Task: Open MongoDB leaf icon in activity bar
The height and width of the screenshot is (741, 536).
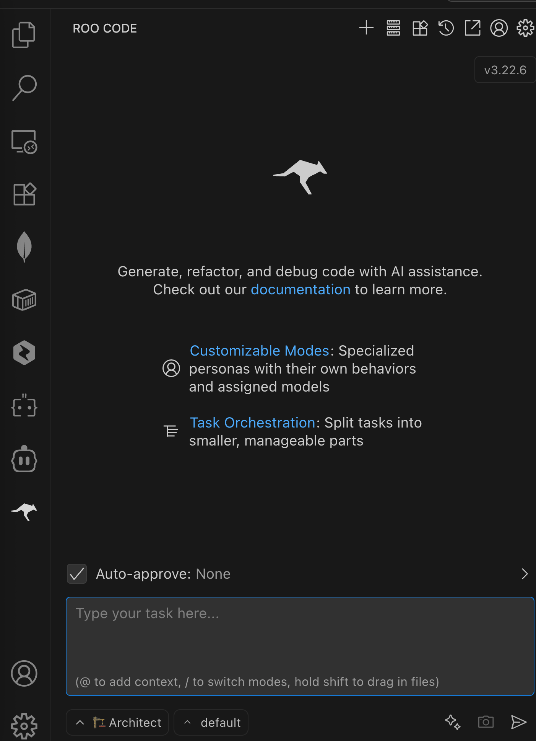Action: tap(24, 247)
